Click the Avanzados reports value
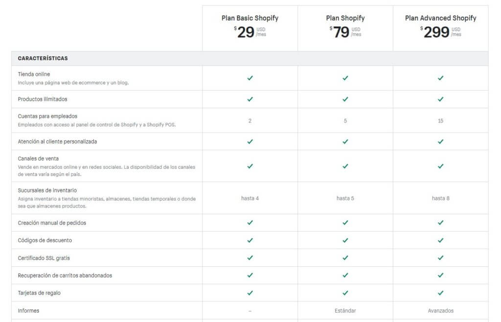Screen dimensions: 501x322 pos(441,310)
